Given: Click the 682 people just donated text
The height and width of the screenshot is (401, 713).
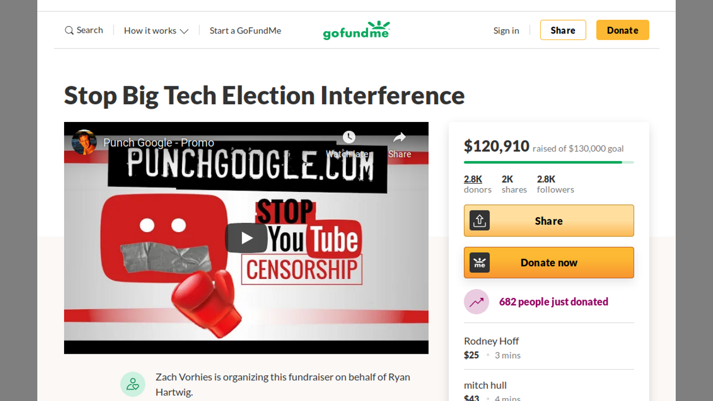Looking at the screenshot, I should (553, 302).
